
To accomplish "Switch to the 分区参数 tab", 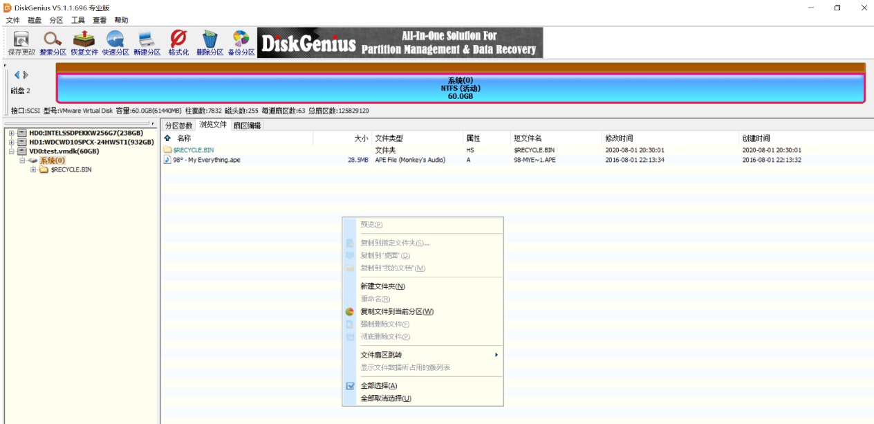I will (178, 125).
